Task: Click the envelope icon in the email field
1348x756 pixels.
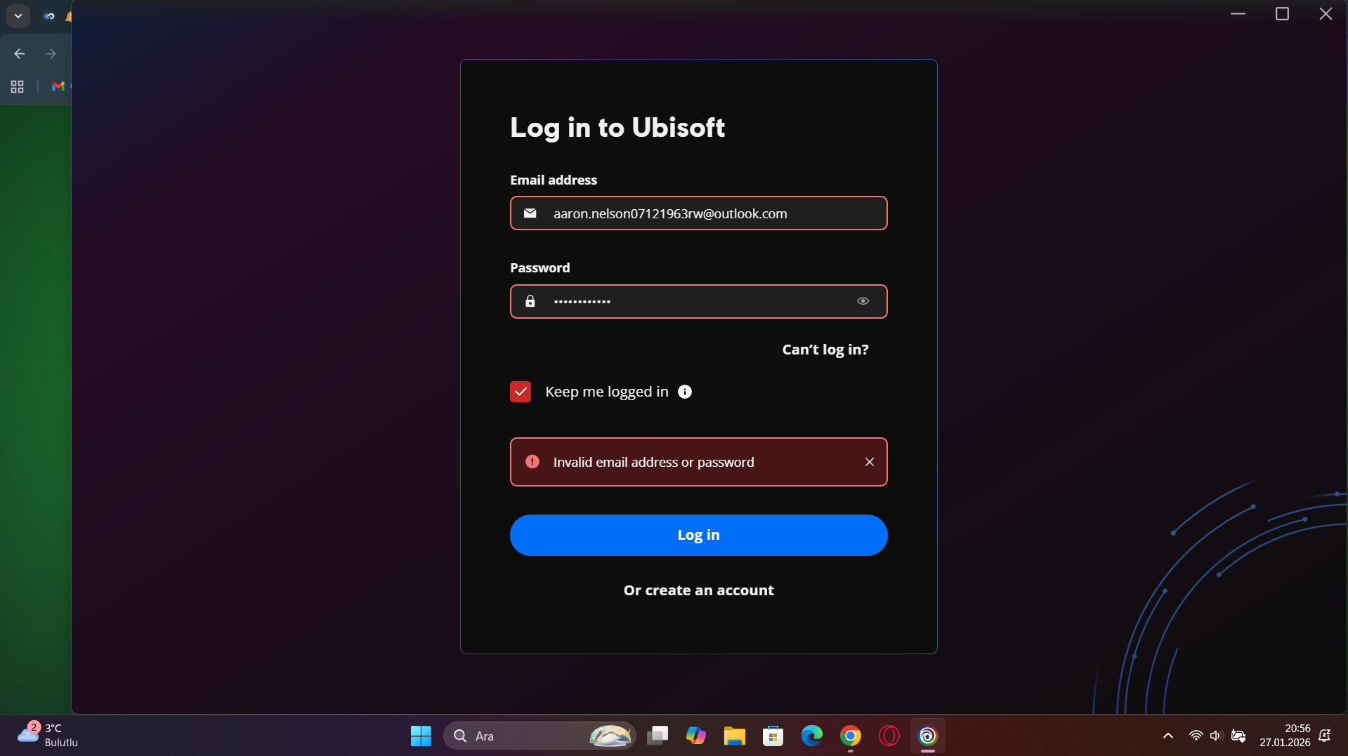Action: point(530,213)
